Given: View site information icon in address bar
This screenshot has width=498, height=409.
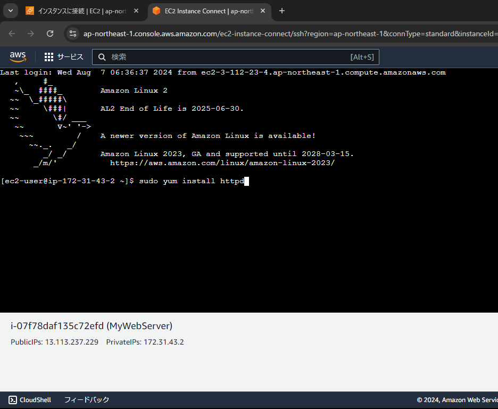Looking at the screenshot, I should coord(73,34).
